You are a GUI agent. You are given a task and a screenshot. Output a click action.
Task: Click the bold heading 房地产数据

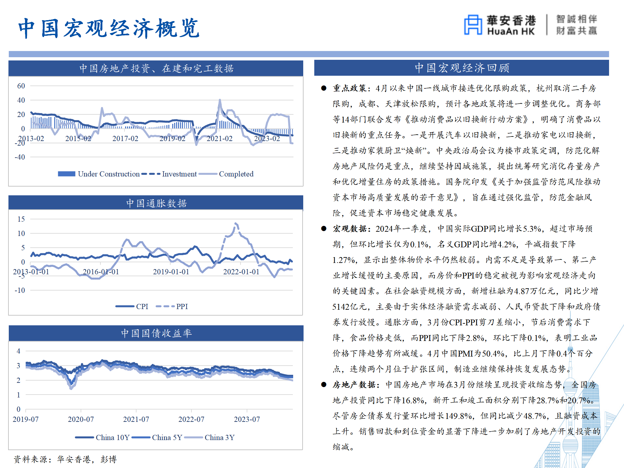(354, 384)
